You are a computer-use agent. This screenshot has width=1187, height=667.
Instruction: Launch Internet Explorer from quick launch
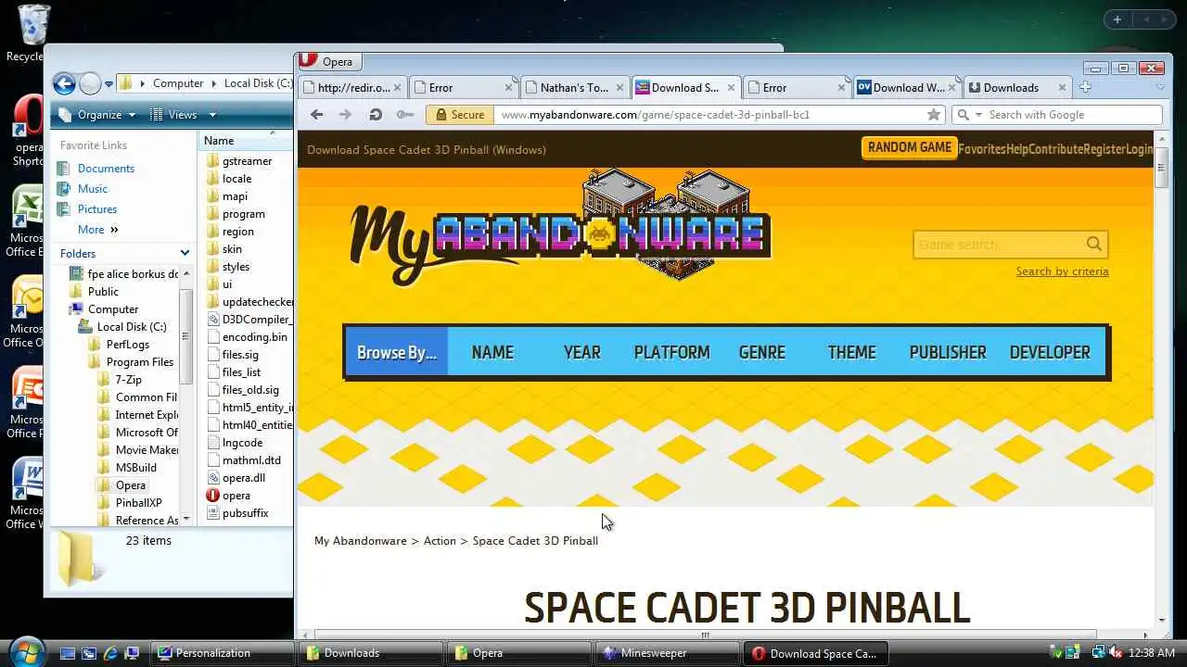110,653
